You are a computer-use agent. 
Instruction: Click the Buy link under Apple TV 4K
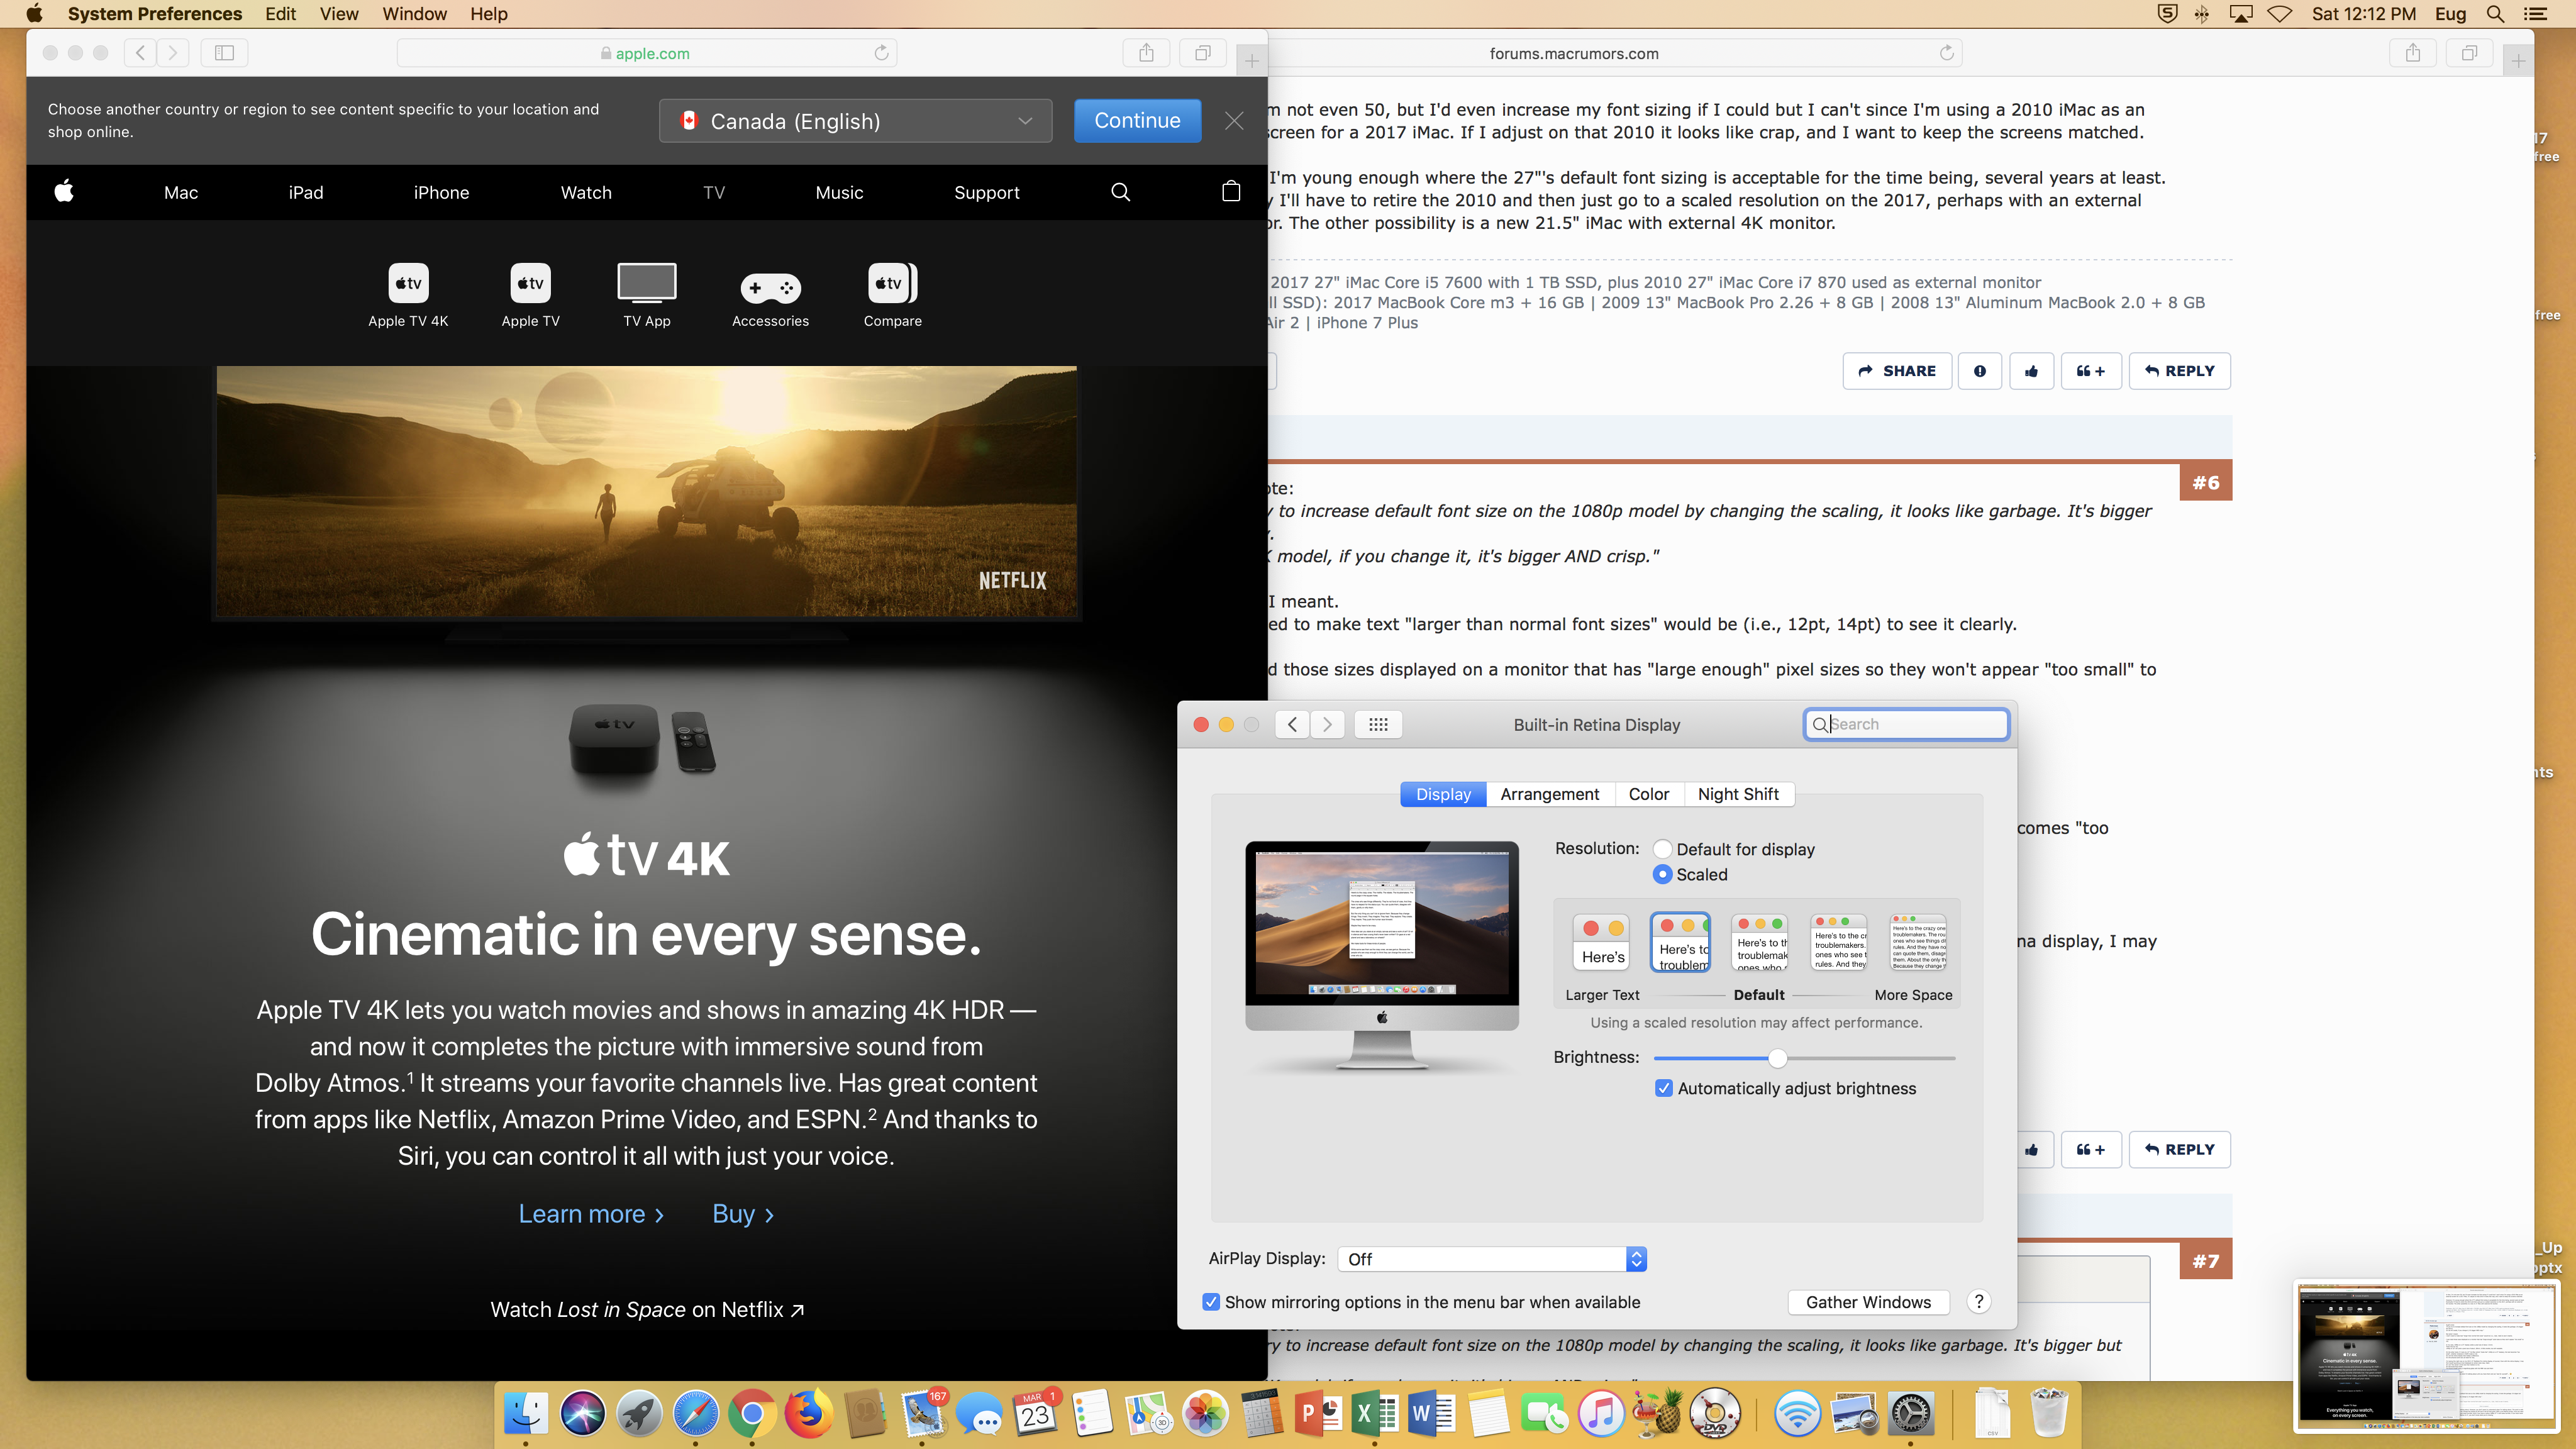point(743,1214)
